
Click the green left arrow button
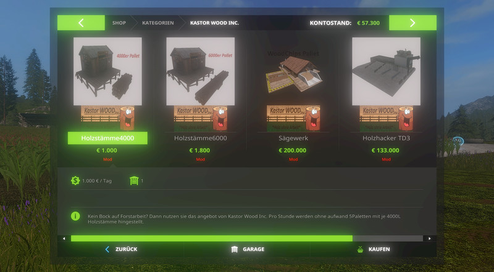81,23
